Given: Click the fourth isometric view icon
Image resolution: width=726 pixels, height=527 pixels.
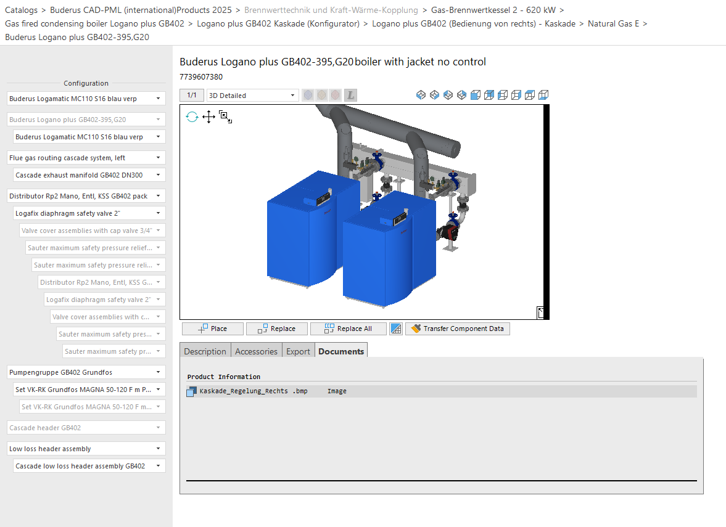Looking at the screenshot, I should 461,95.
